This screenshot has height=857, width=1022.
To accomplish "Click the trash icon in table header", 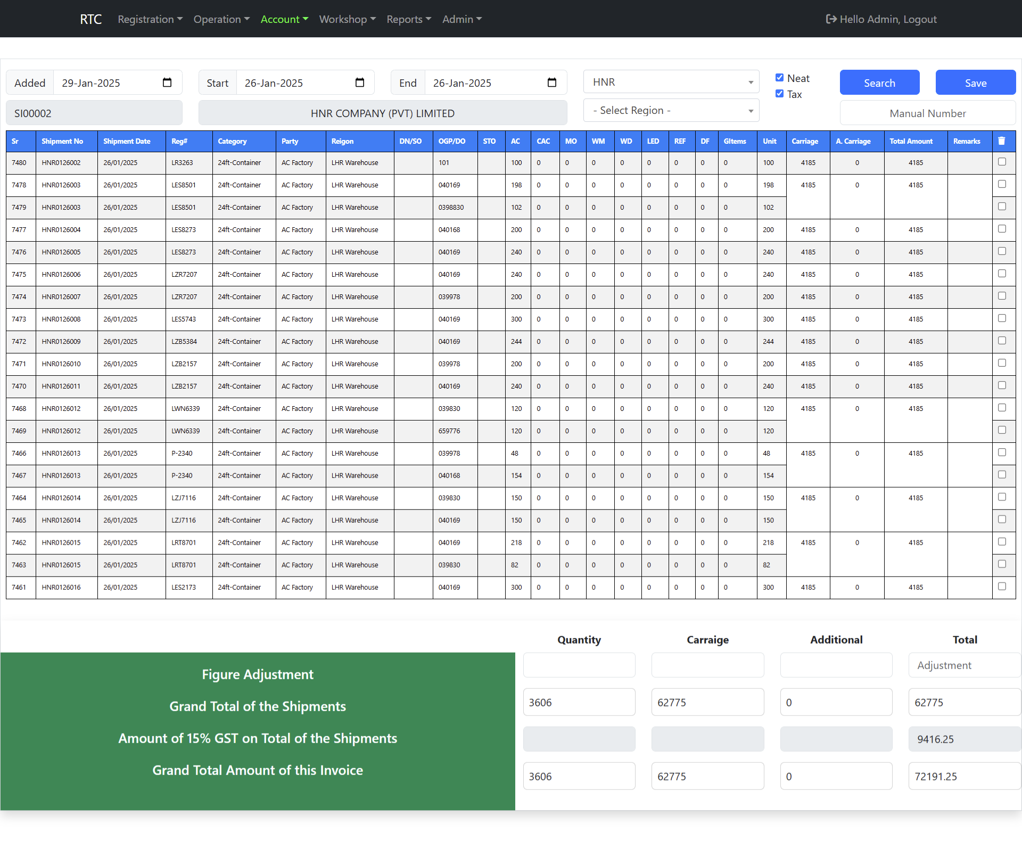I will point(1001,141).
